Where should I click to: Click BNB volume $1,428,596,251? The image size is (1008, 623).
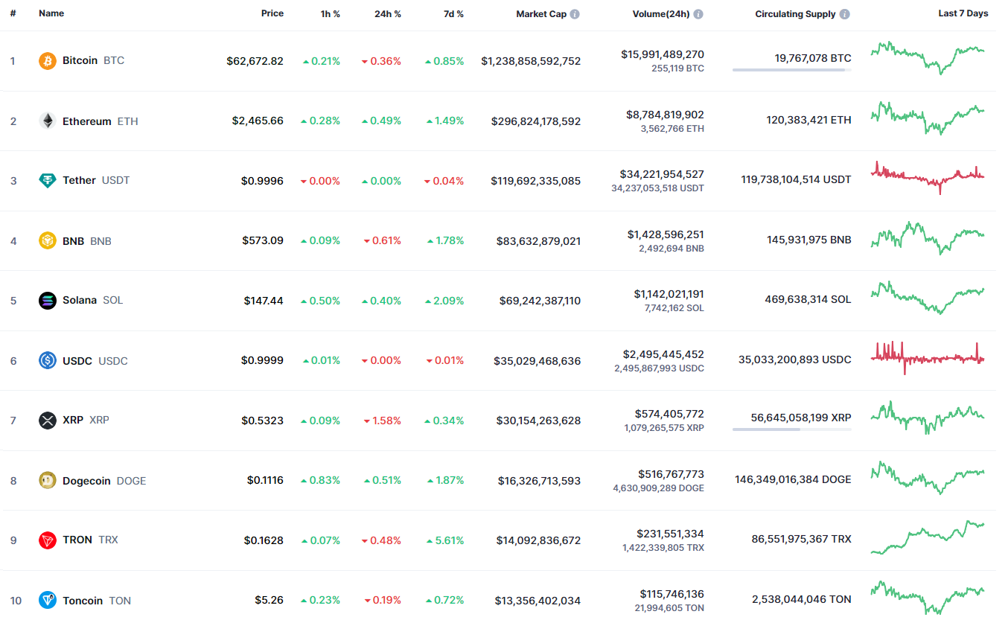tap(666, 234)
